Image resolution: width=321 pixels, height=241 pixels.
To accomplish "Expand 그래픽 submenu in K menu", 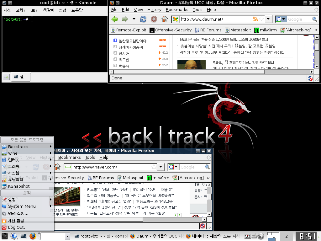I will tap(27, 166).
